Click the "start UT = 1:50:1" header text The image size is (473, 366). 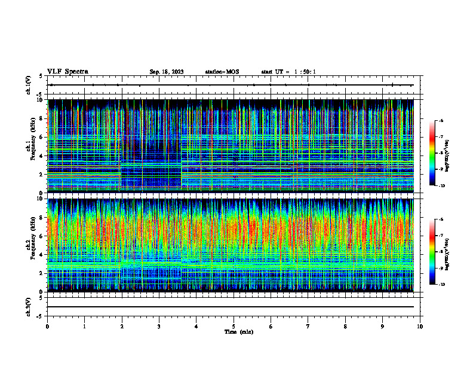click(x=288, y=72)
